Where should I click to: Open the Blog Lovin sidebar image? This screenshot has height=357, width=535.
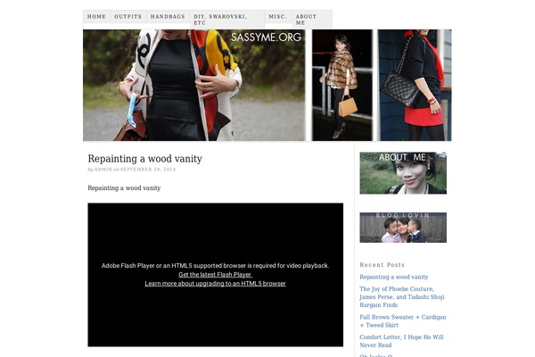pos(403,228)
